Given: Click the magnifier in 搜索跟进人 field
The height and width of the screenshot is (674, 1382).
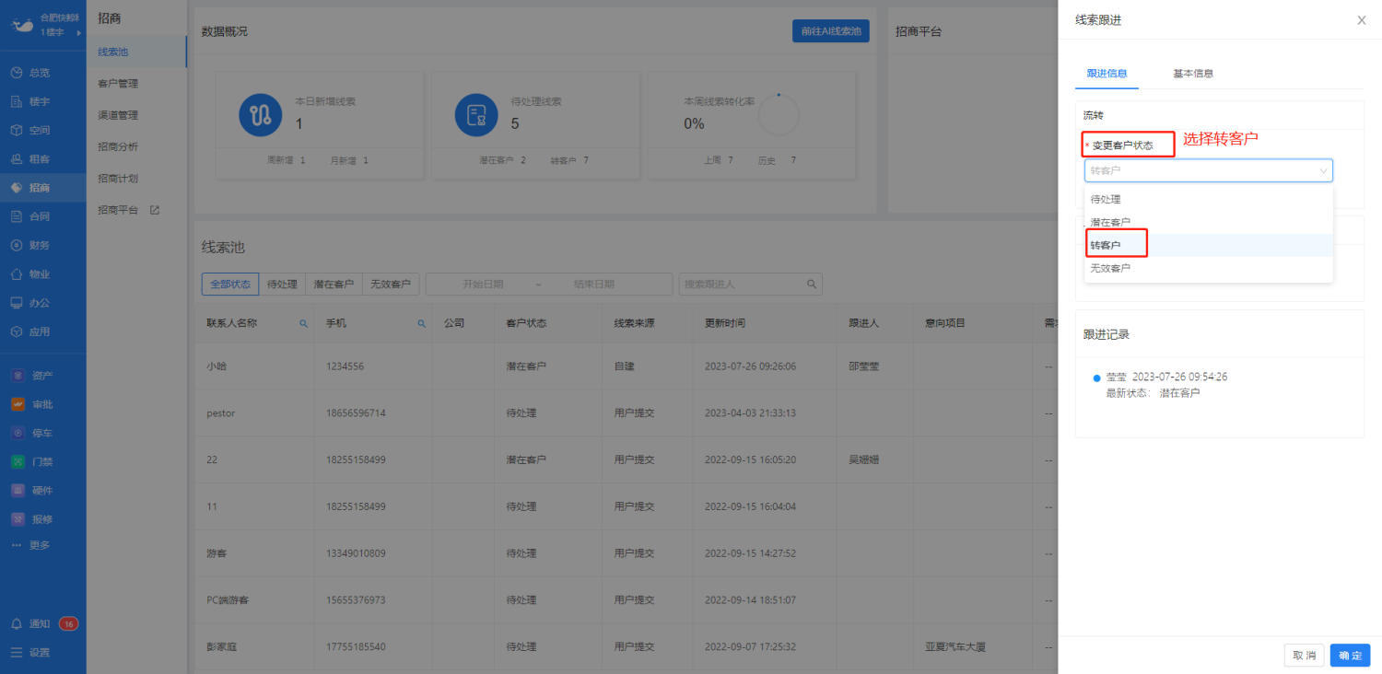Looking at the screenshot, I should [812, 284].
